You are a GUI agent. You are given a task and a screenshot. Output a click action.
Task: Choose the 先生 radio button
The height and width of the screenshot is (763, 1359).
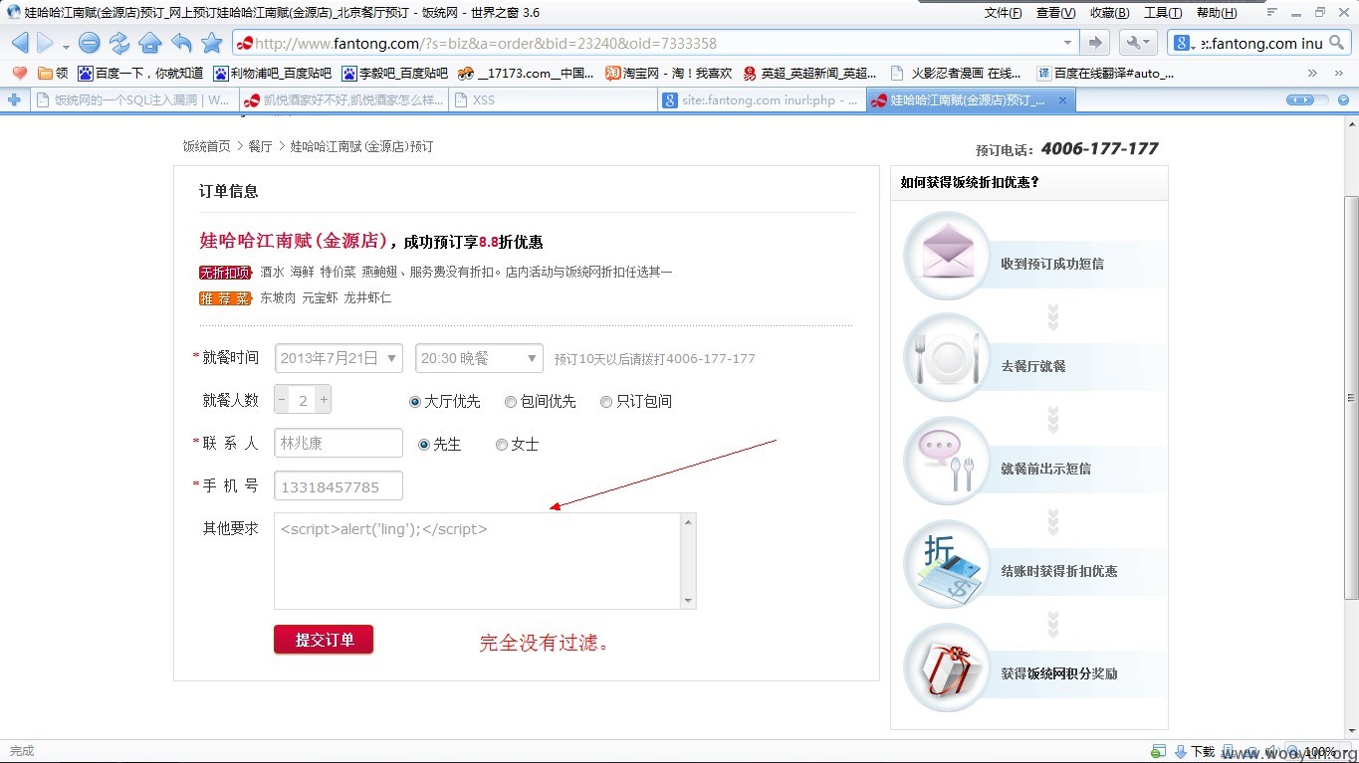click(x=424, y=445)
